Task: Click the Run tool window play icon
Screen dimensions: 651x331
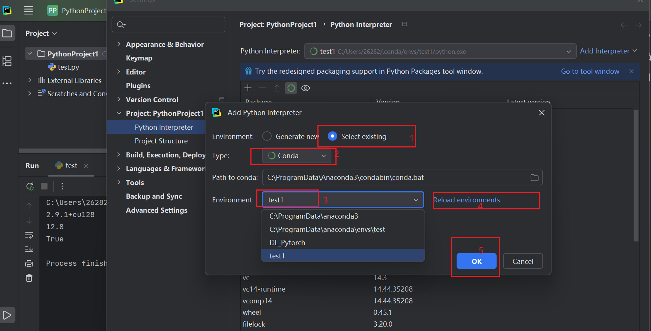Action: tap(7, 315)
